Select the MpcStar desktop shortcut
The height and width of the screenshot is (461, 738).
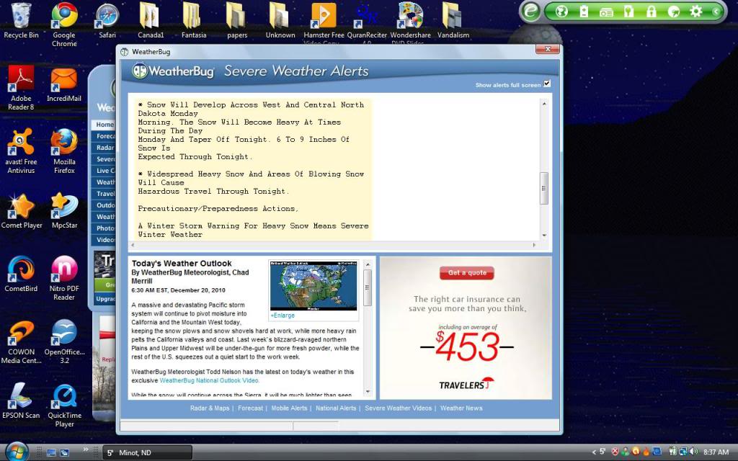64,211
